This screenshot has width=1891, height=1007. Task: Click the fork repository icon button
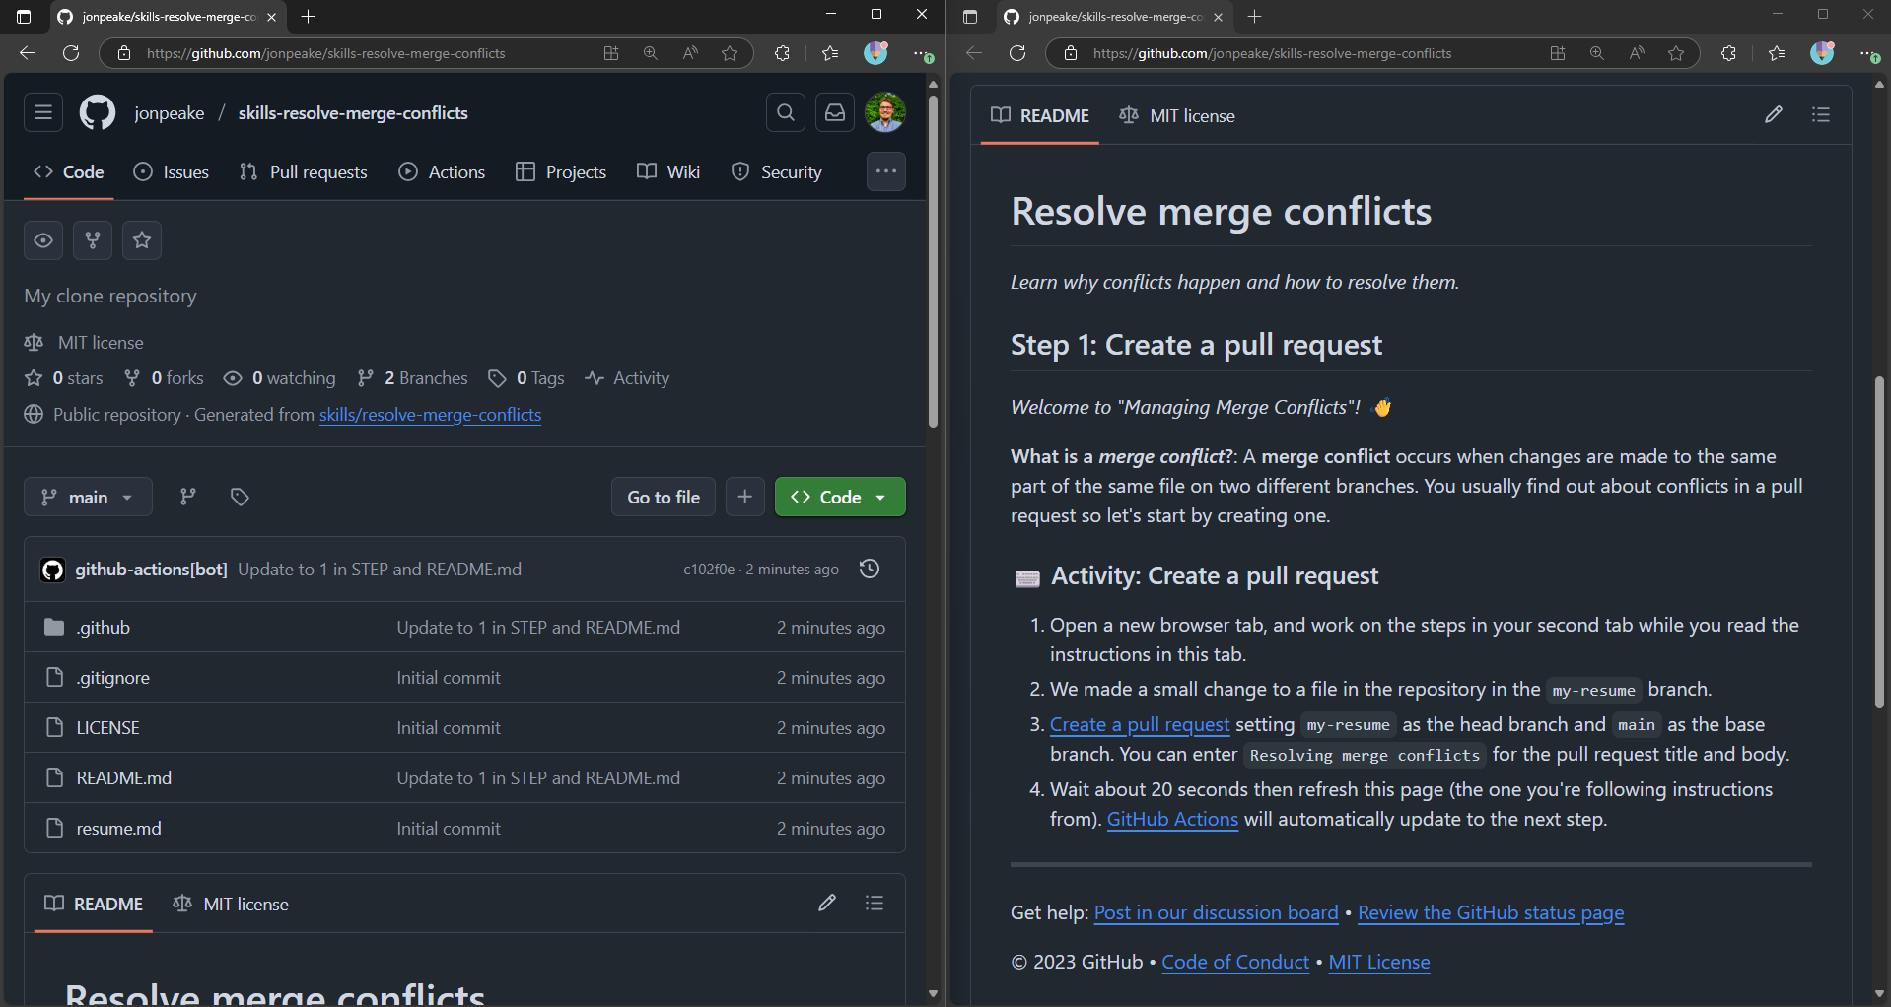click(x=93, y=240)
